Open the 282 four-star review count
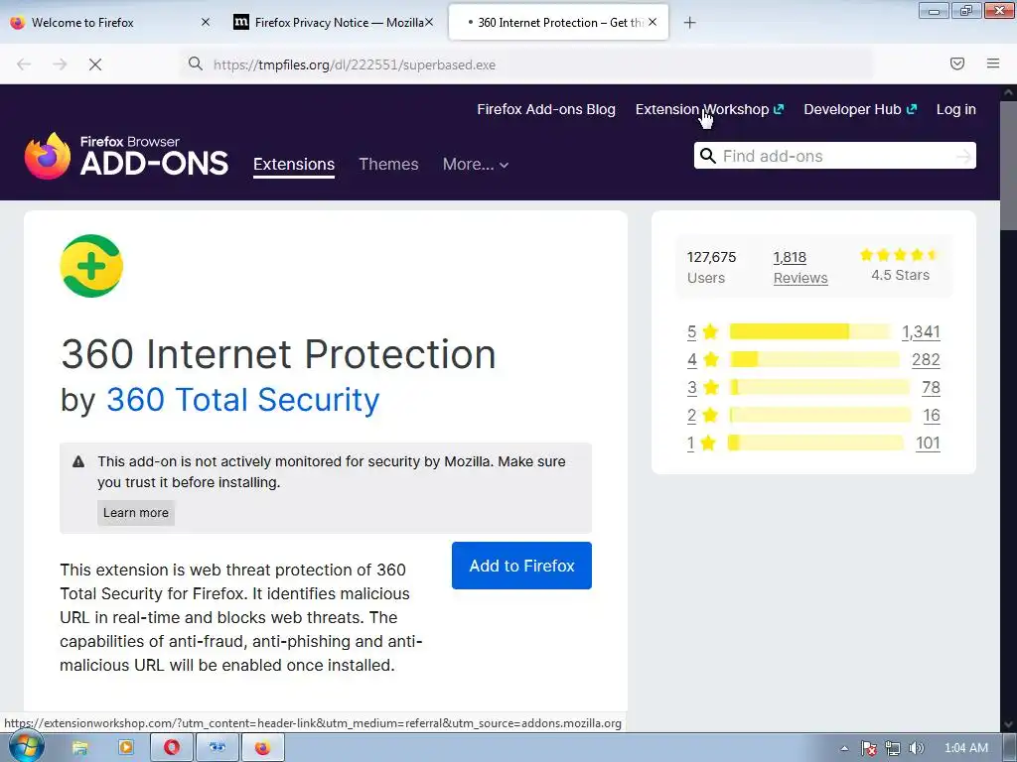1017x762 pixels. click(x=926, y=359)
